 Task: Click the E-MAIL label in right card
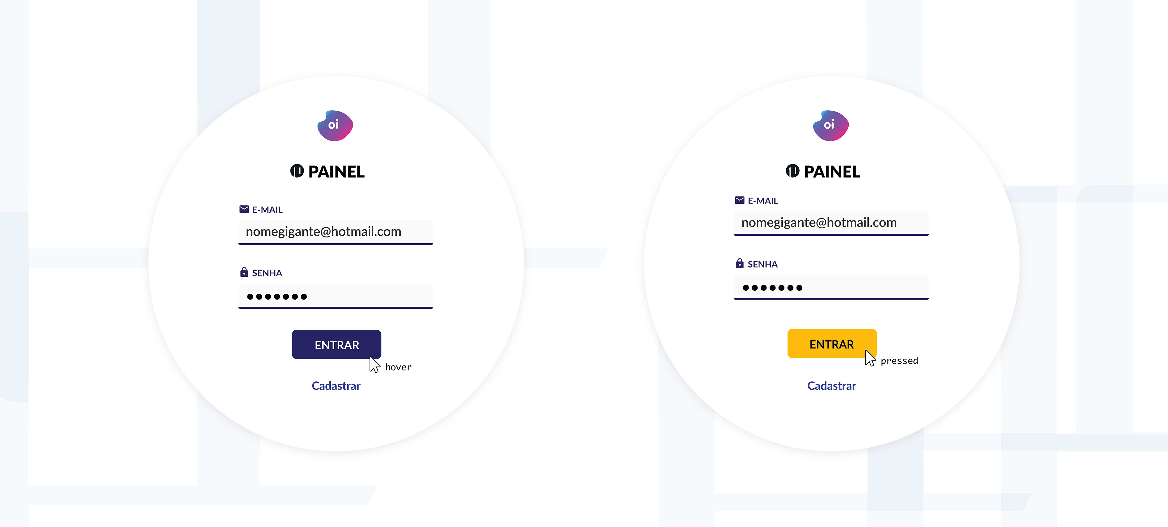[x=763, y=201]
